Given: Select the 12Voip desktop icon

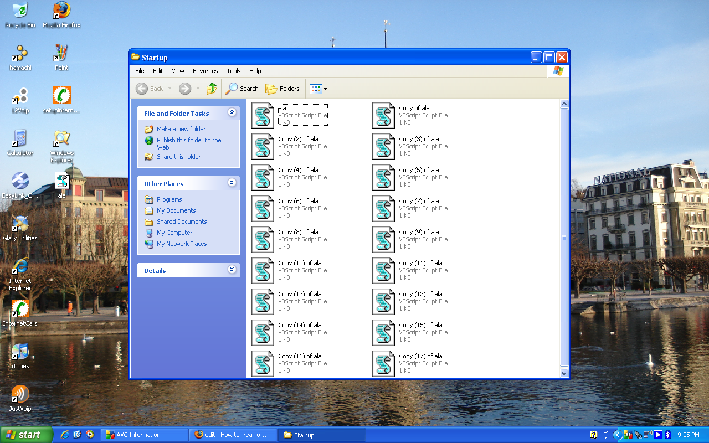Looking at the screenshot, I should coord(20,100).
